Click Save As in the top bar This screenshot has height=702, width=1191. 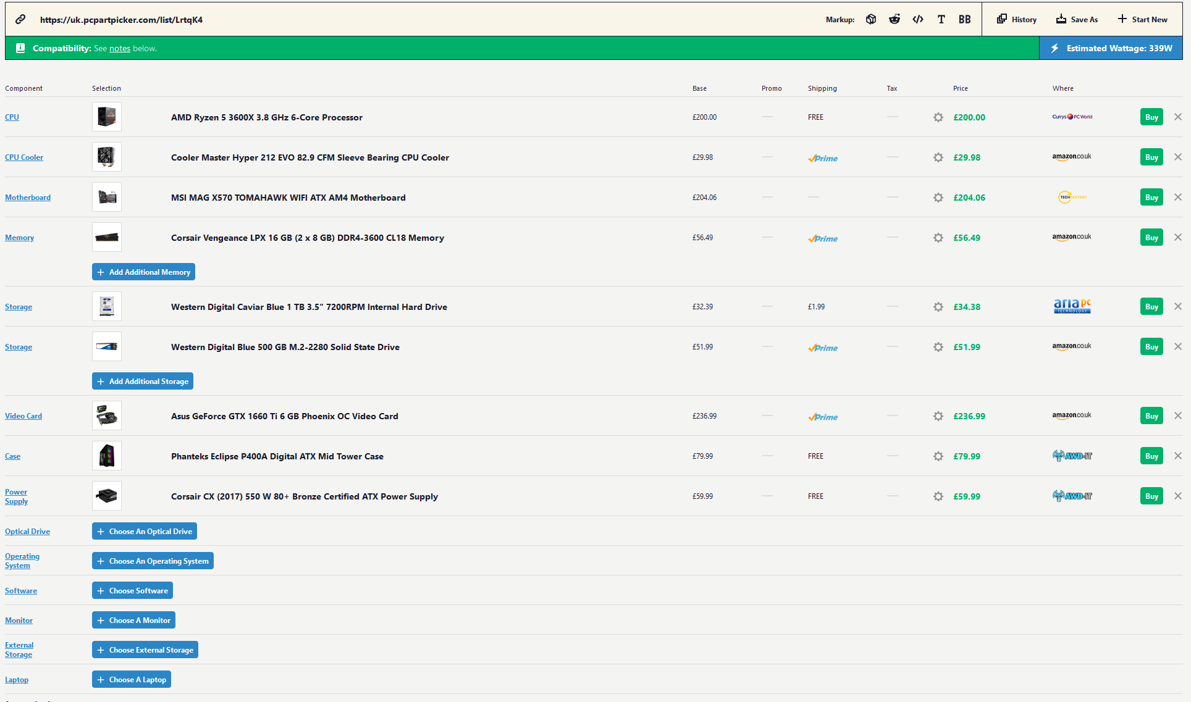pos(1077,19)
